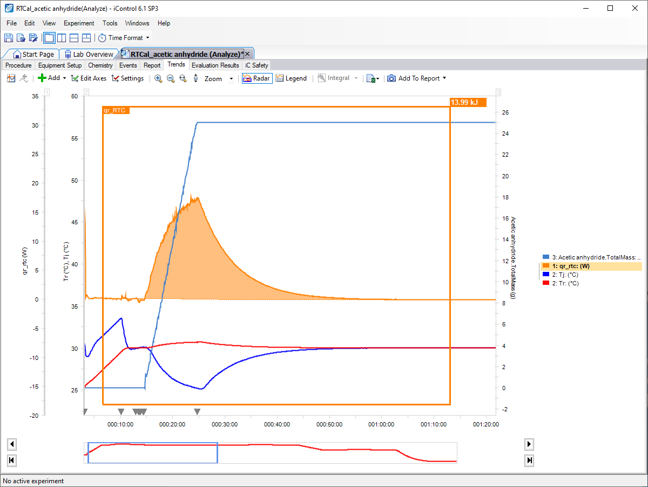Viewport: 648px width, 487px height.
Task: Click the blue radar overview selection window
Action: [153, 452]
